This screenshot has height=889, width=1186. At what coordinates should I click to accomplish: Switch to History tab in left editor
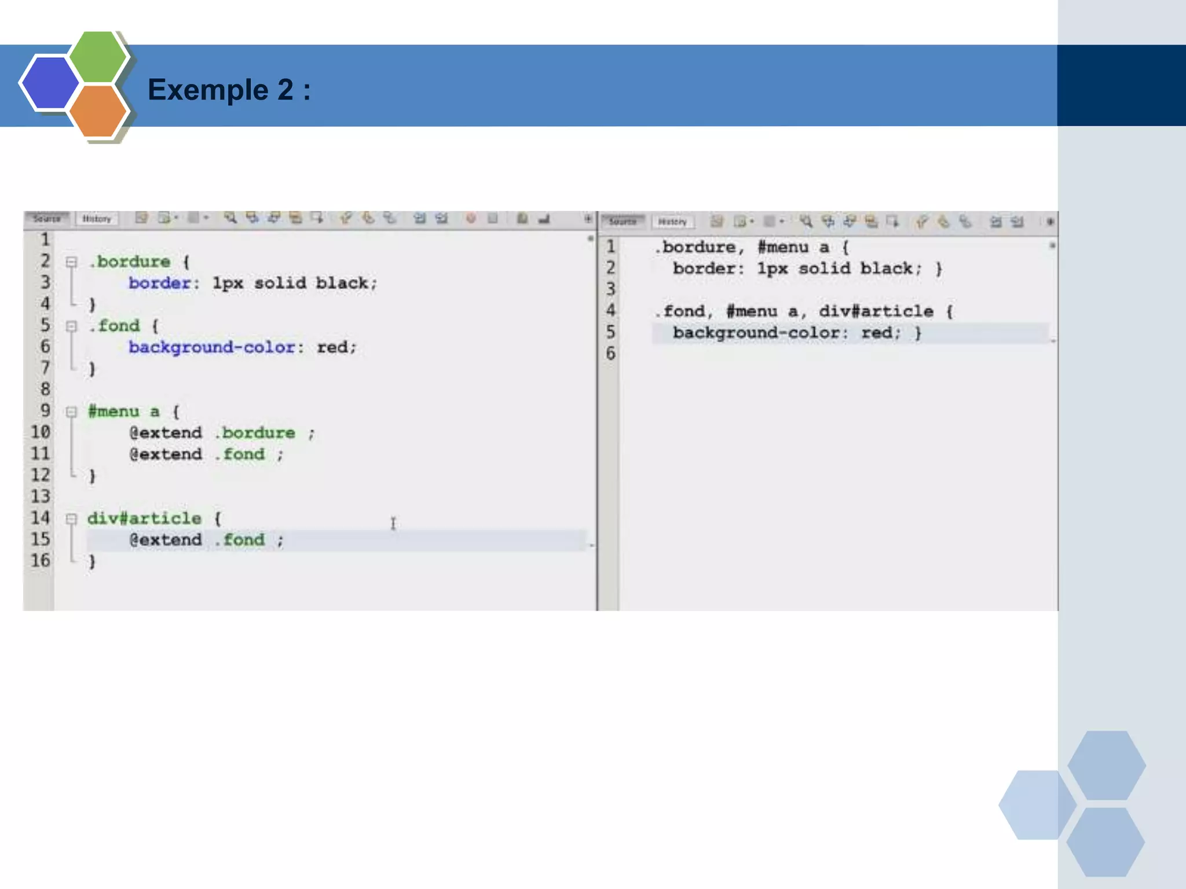(97, 219)
